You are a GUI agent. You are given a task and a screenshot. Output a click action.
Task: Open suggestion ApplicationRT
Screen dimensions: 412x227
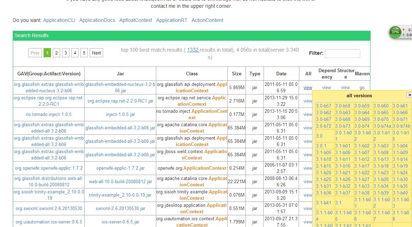171,20
